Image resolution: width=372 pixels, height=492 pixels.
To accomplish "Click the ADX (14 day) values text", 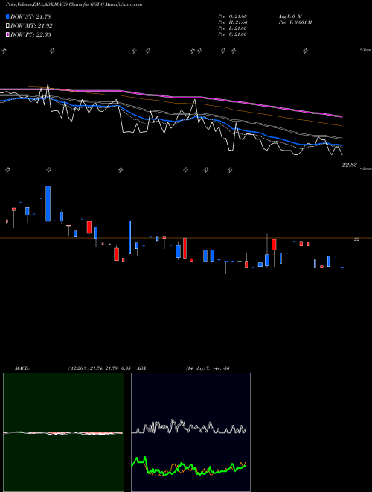I will pos(208,368).
